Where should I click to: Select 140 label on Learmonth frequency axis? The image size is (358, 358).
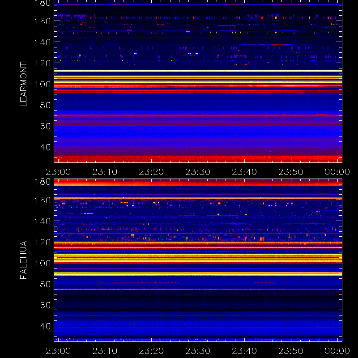tap(43, 42)
